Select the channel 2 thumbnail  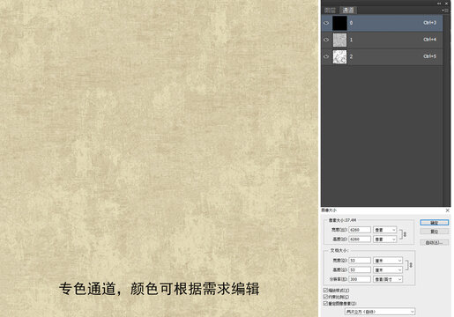pyautogui.click(x=339, y=56)
